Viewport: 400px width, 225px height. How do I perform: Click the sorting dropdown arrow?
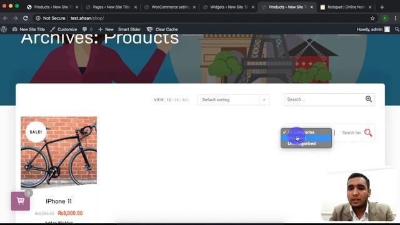coord(264,100)
